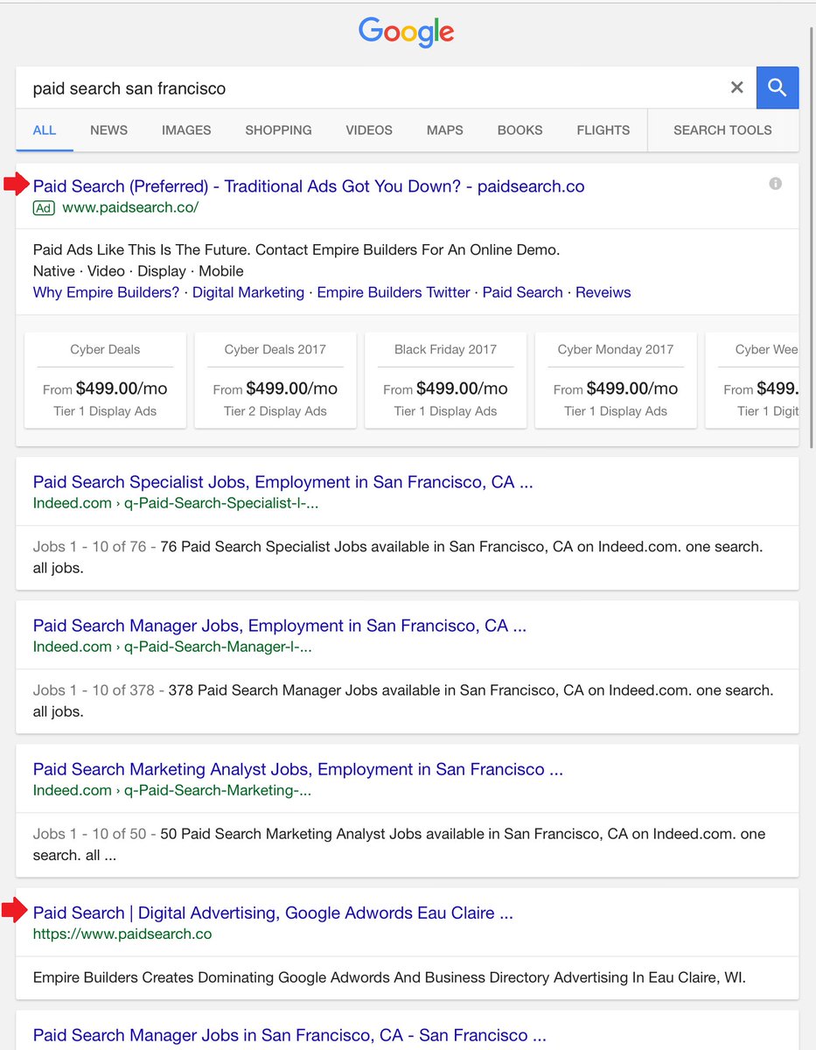Open Paid Search Specialist Jobs result
The image size is (816, 1050).
pos(282,482)
